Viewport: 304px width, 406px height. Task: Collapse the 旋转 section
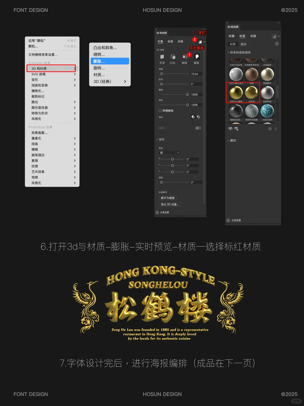(157, 139)
